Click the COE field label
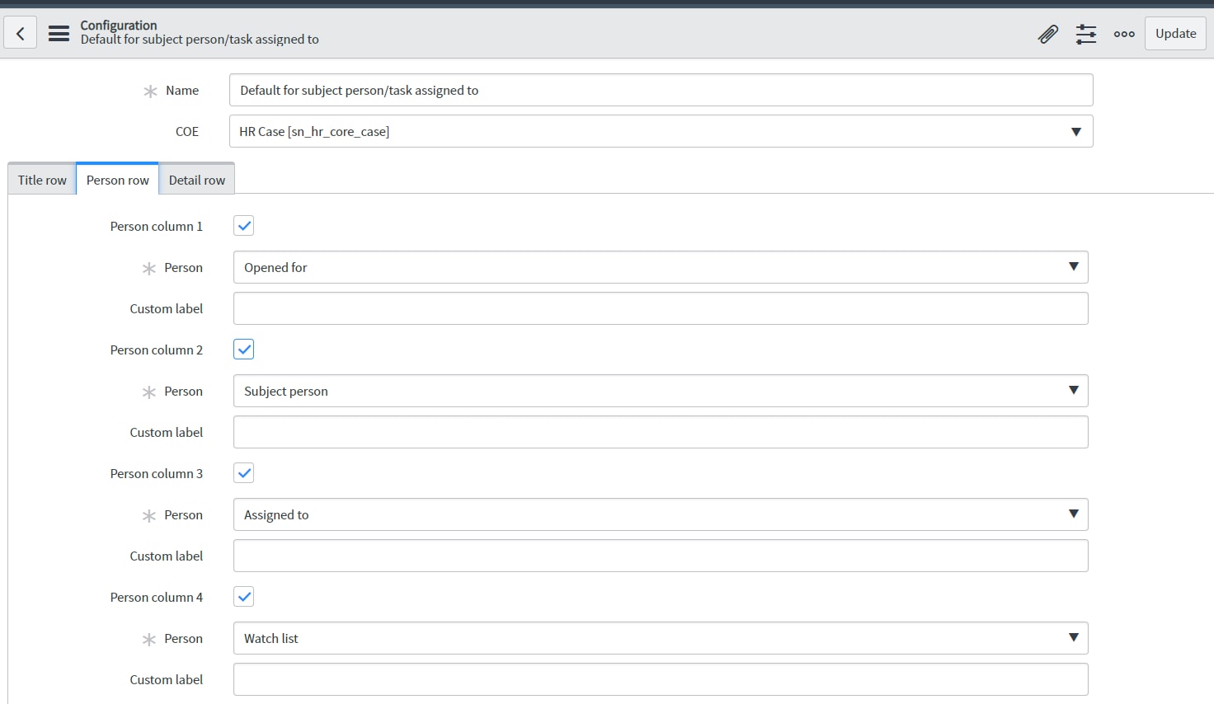This screenshot has width=1214, height=704. pos(187,131)
